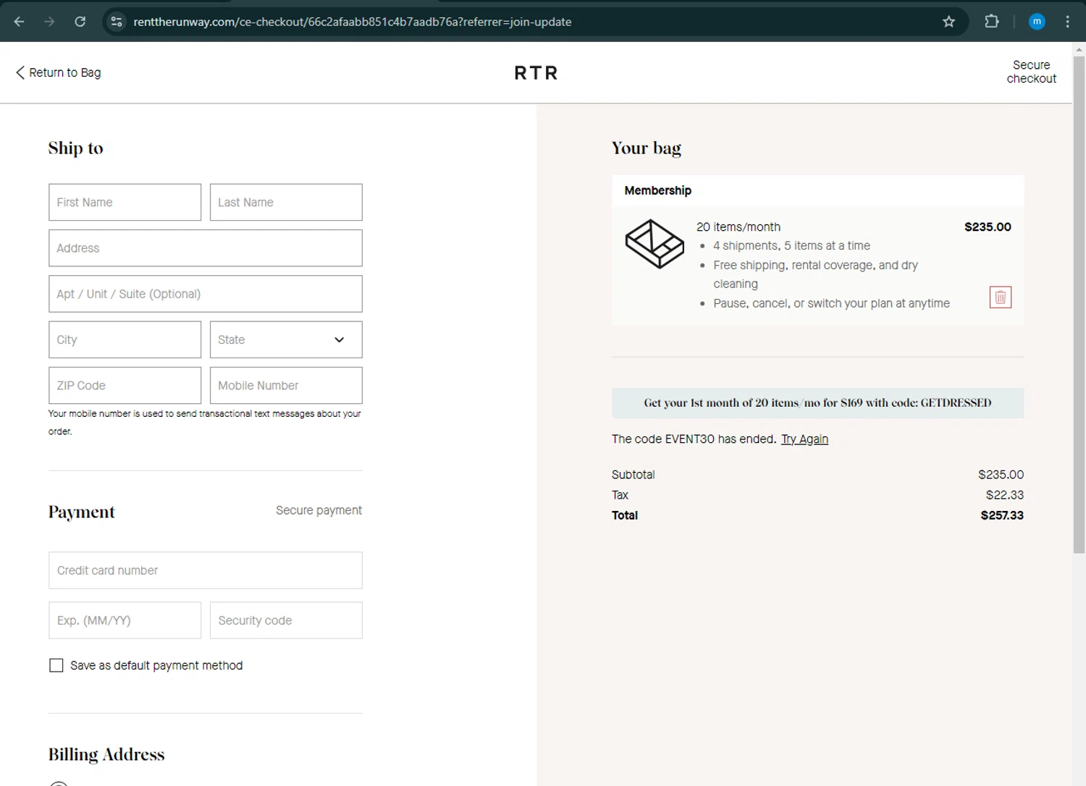Click the browser back arrow
Screen dimensions: 1086x786
pyautogui.click(x=20, y=22)
